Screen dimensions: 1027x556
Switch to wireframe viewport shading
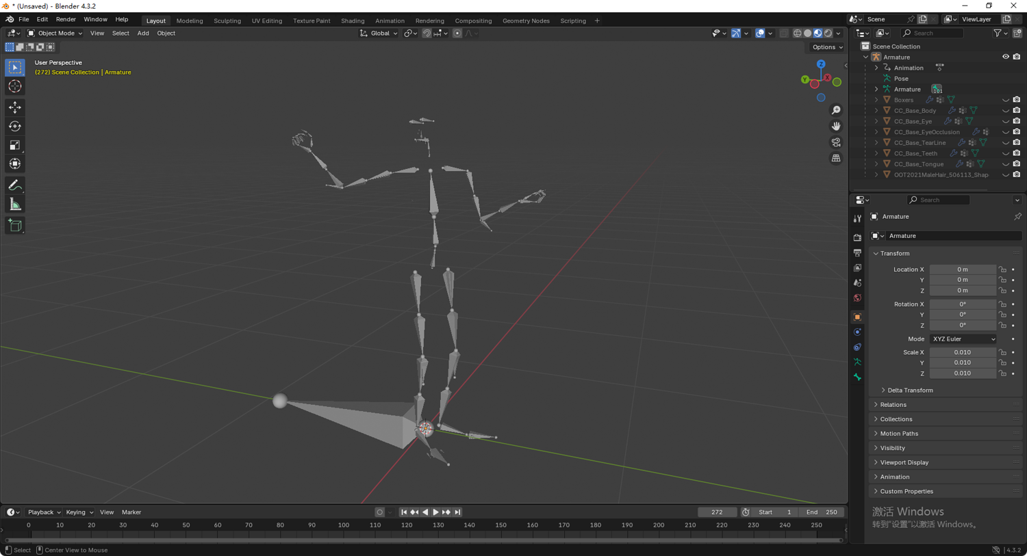click(797, 33)
